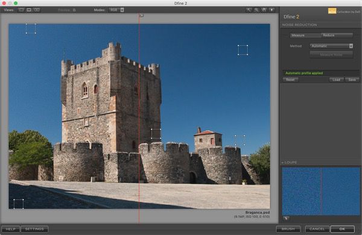Select the bottom-left shadow measurement rectangle

(19, 204)
